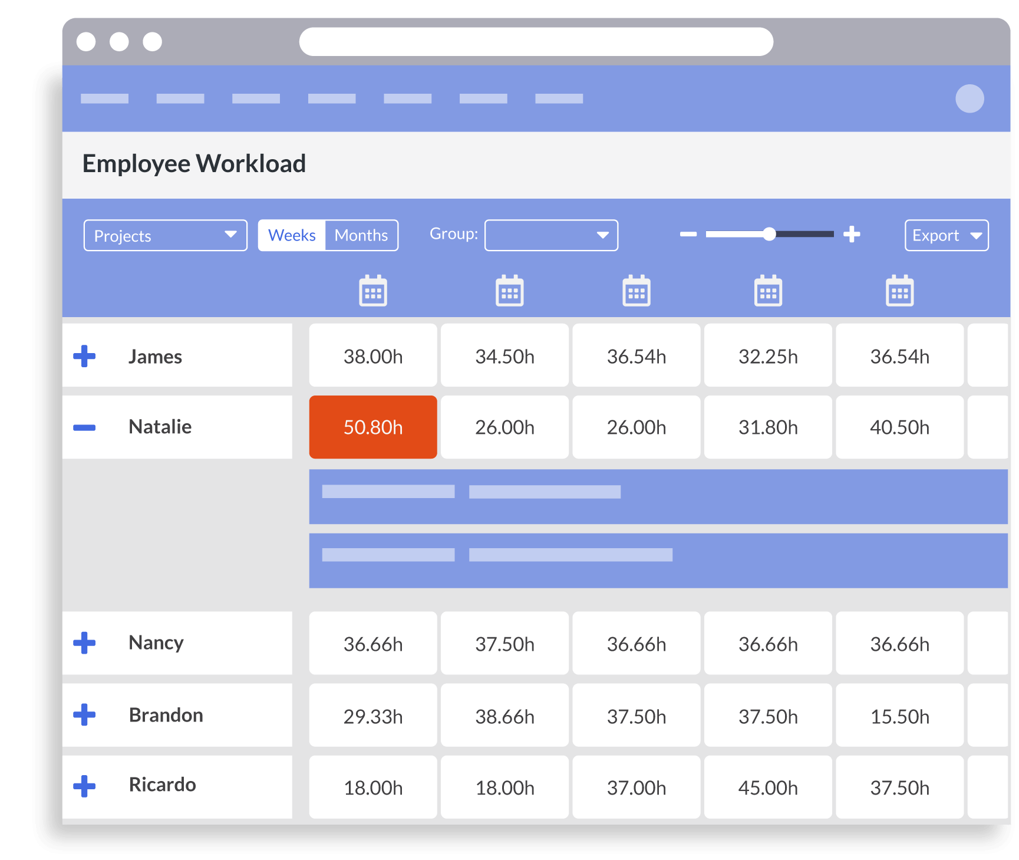Click the Nancy employee name
The image size is (1019, 860).
[156, 642]
